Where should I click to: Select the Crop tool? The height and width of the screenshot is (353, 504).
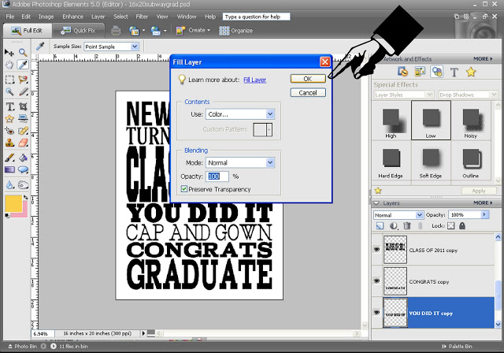tap(23, 106)
